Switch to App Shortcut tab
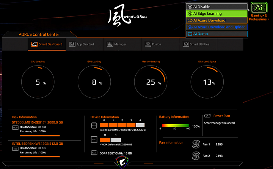273x169 pixels. 85,44
